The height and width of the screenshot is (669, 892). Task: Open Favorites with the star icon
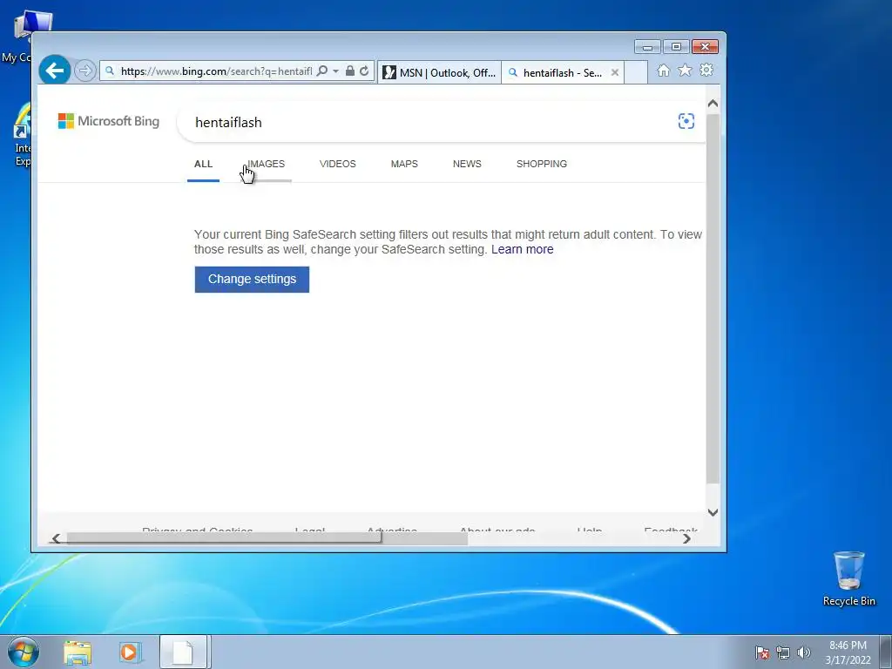click(685, 71)
